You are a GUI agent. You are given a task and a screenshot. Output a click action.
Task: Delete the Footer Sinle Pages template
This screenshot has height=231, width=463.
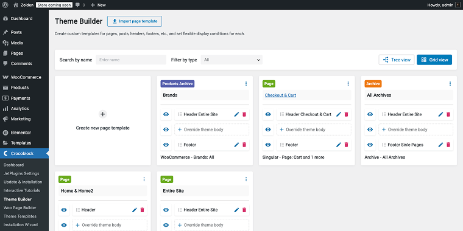click(448, 145)
